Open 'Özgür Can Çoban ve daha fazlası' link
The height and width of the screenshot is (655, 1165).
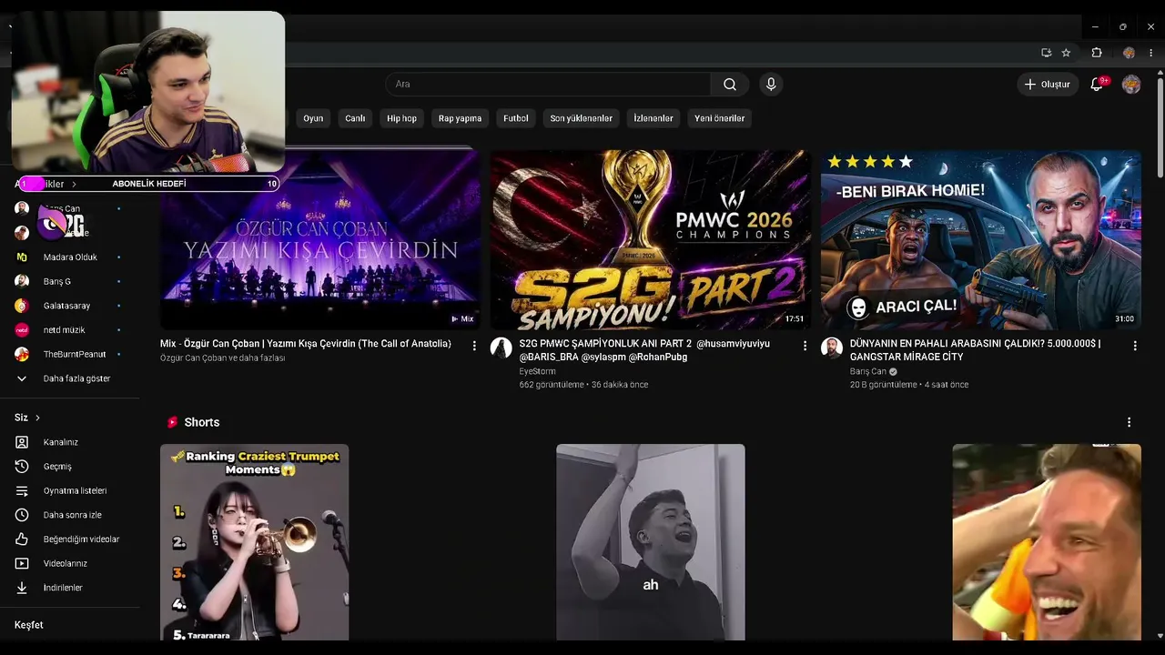pyautogui.click(x=223, y=358)
